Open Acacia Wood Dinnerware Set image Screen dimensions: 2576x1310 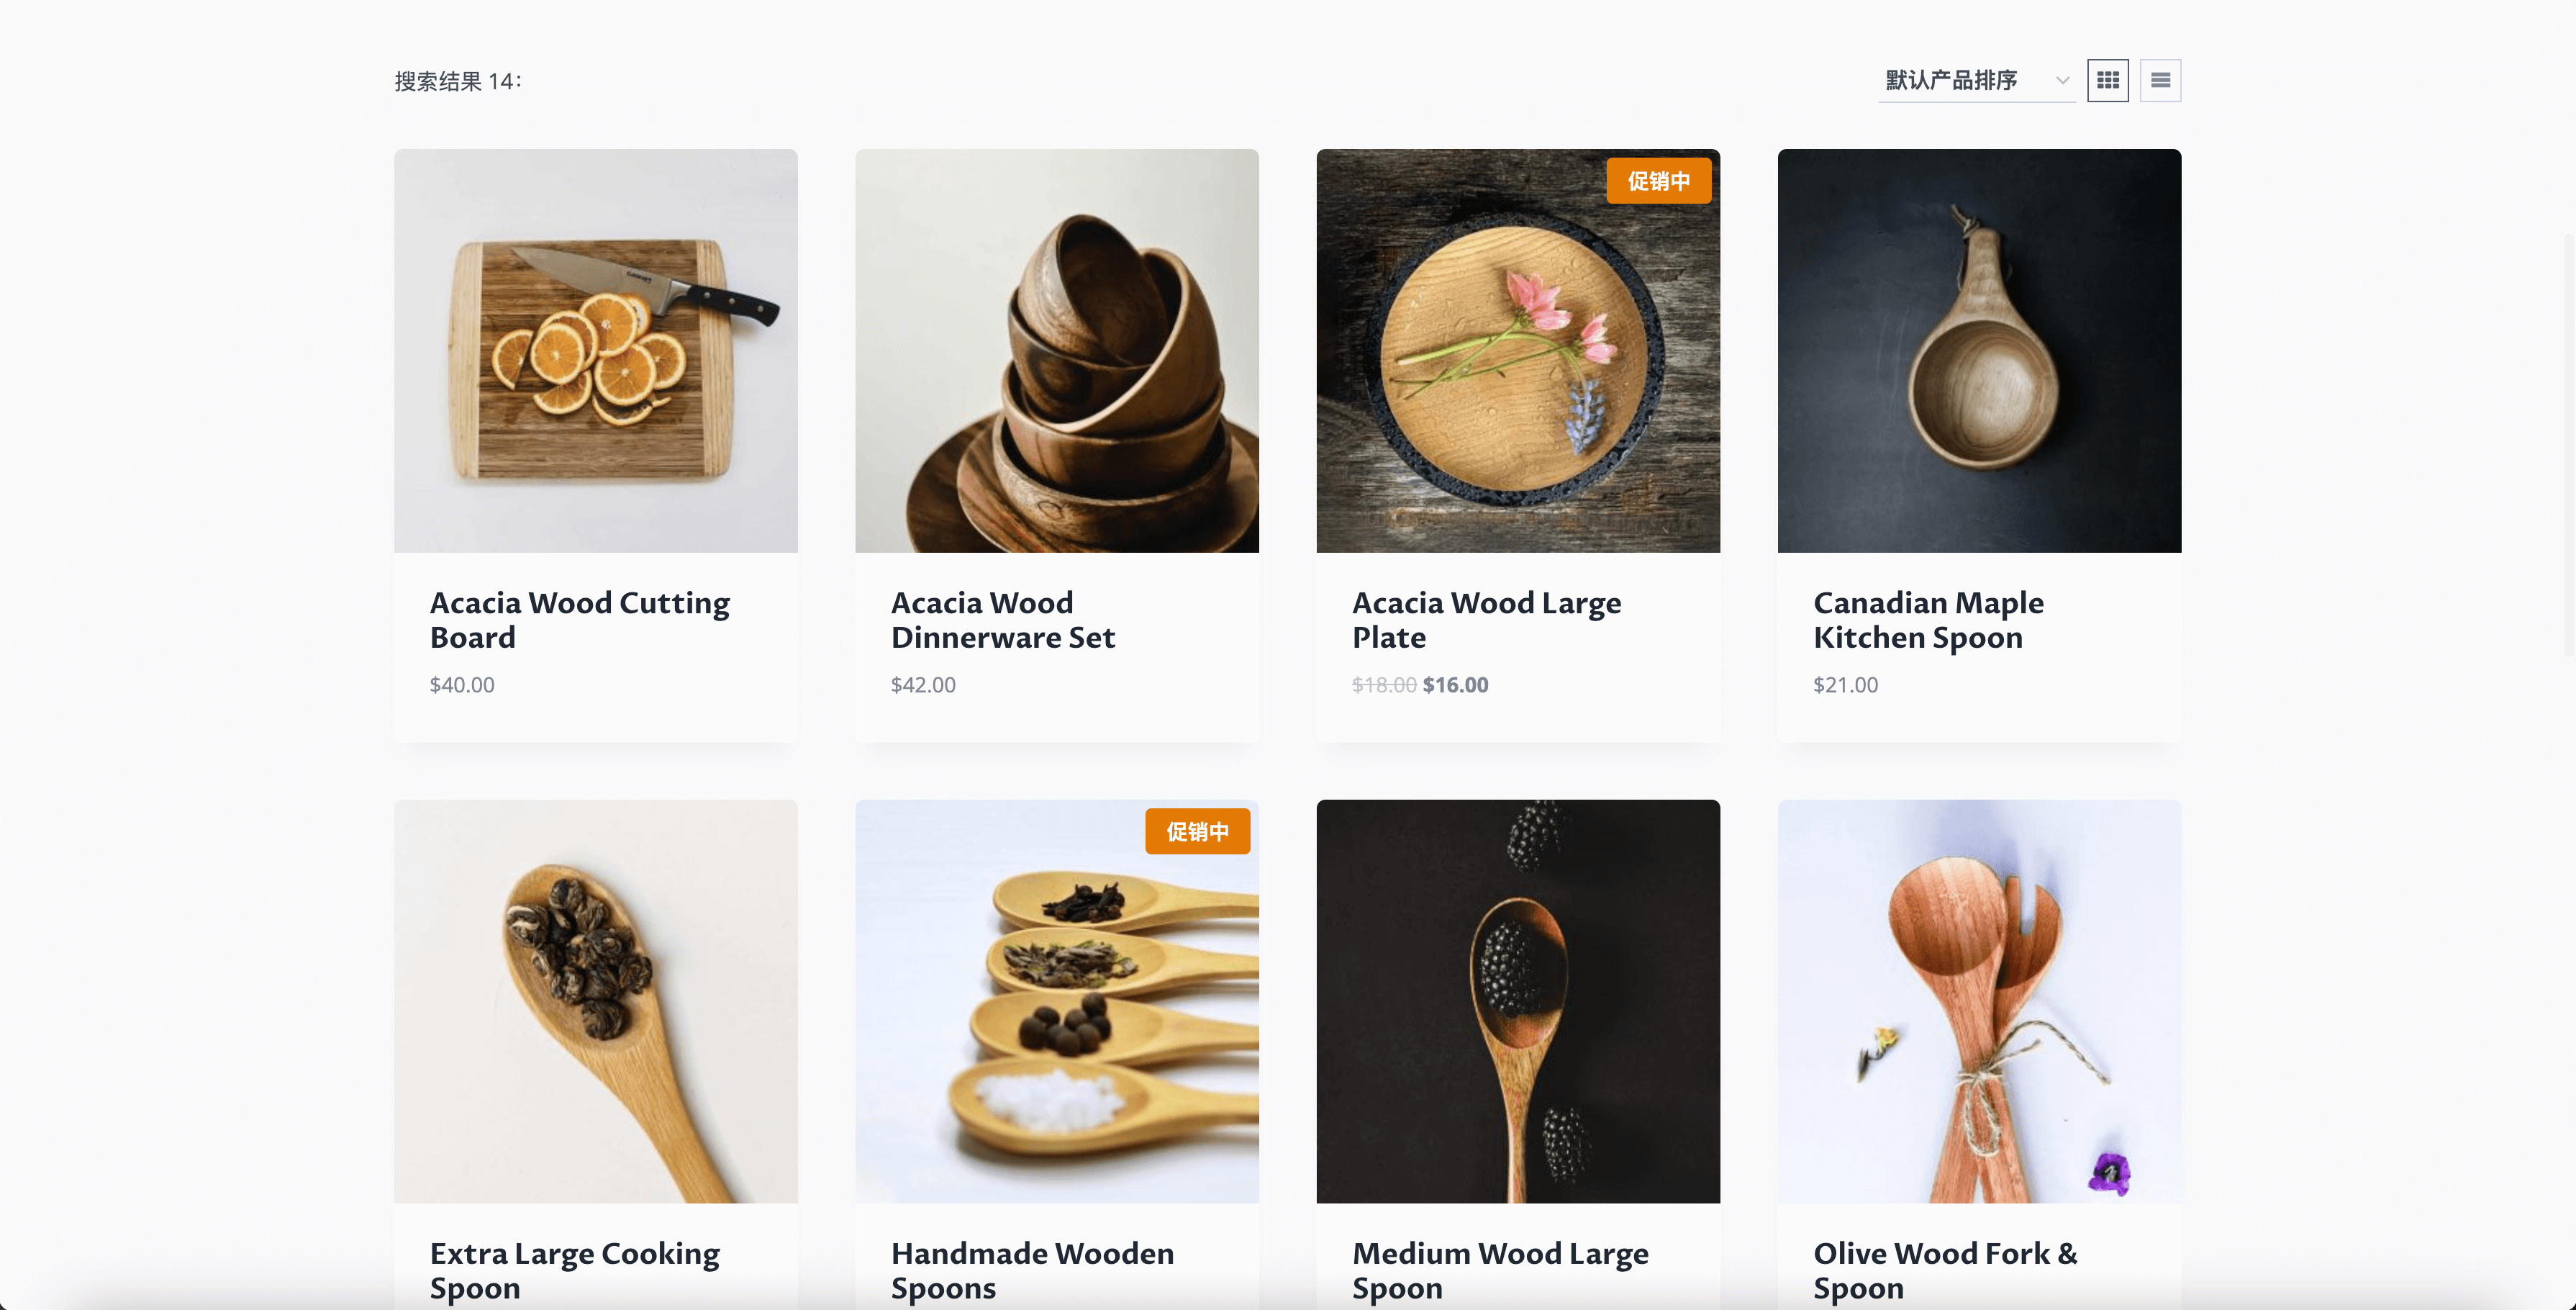1057,351
